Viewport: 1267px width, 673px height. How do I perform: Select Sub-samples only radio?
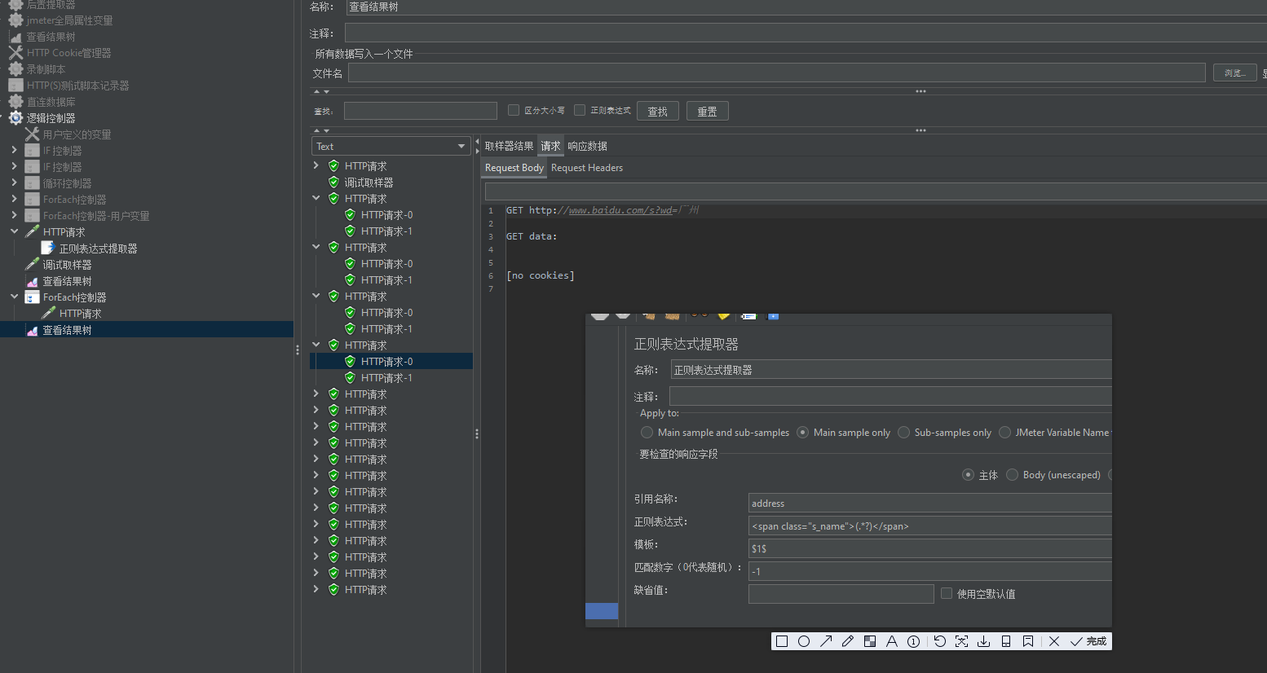(904, 433)
